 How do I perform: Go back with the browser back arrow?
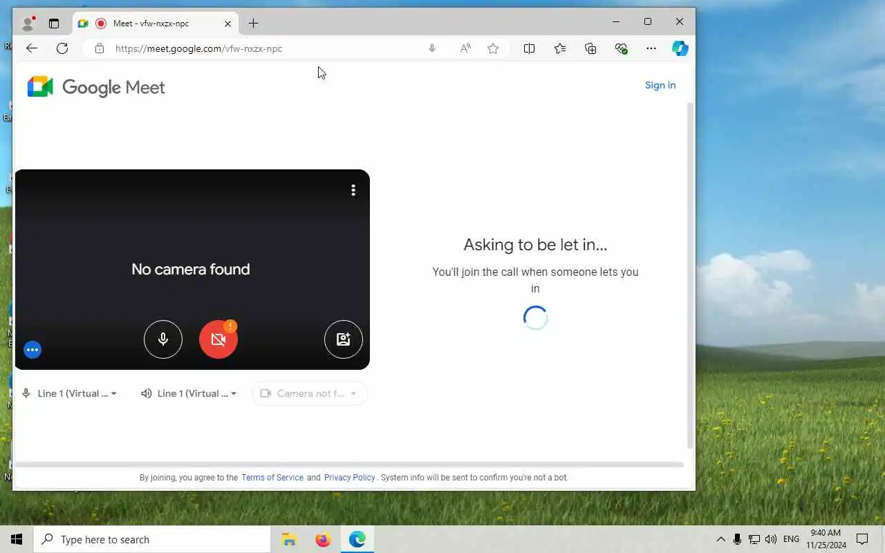pos(32,48)
